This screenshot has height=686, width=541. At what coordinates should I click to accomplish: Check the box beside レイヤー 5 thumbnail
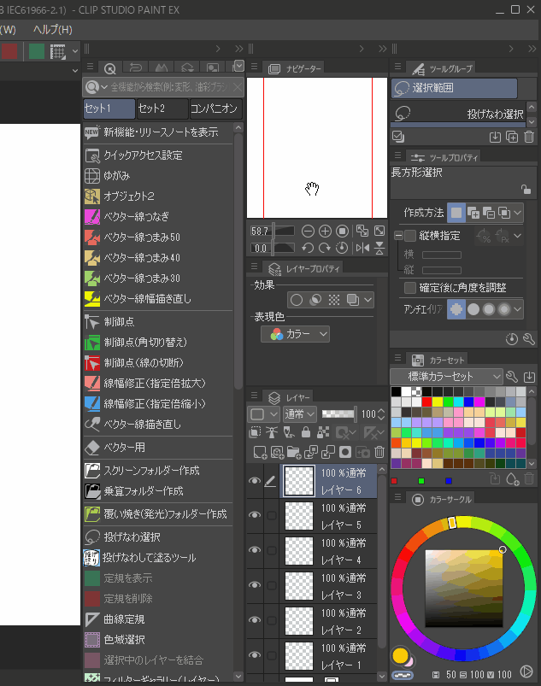click(272, 515)
